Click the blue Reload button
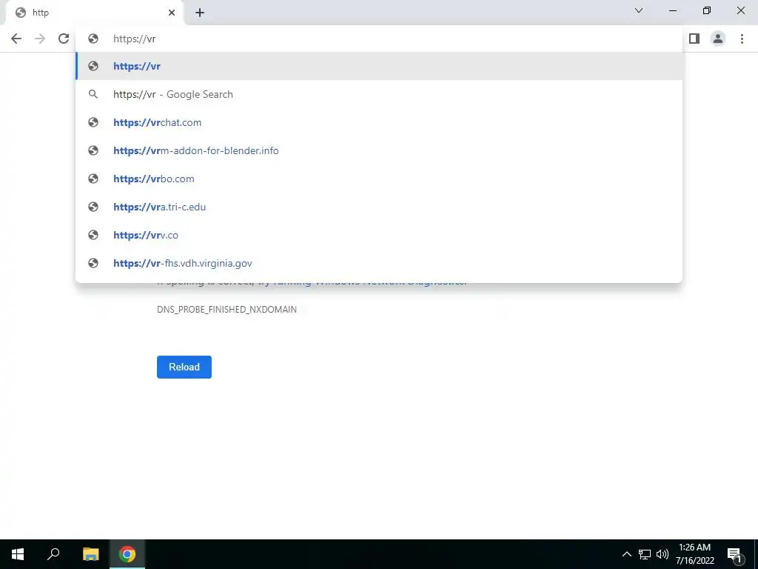This screenshot has height=569, width=758. [x=184, y=367]
